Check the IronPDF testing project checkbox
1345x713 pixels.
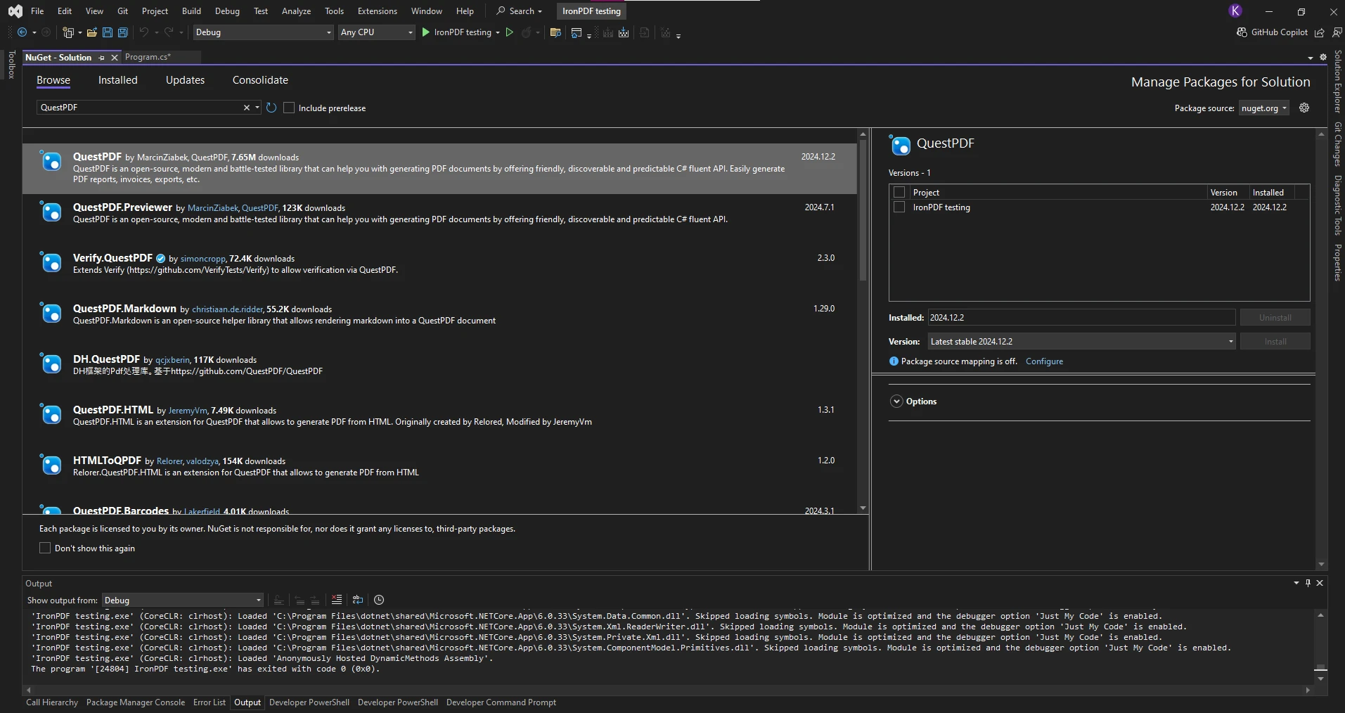coord(899,207)
